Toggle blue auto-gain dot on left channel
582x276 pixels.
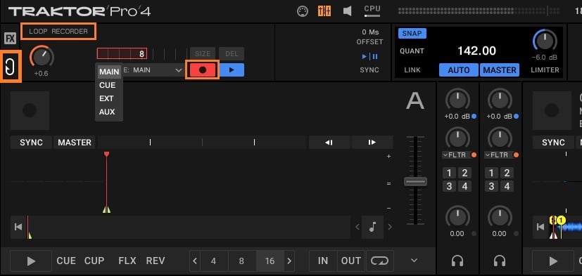474,117
